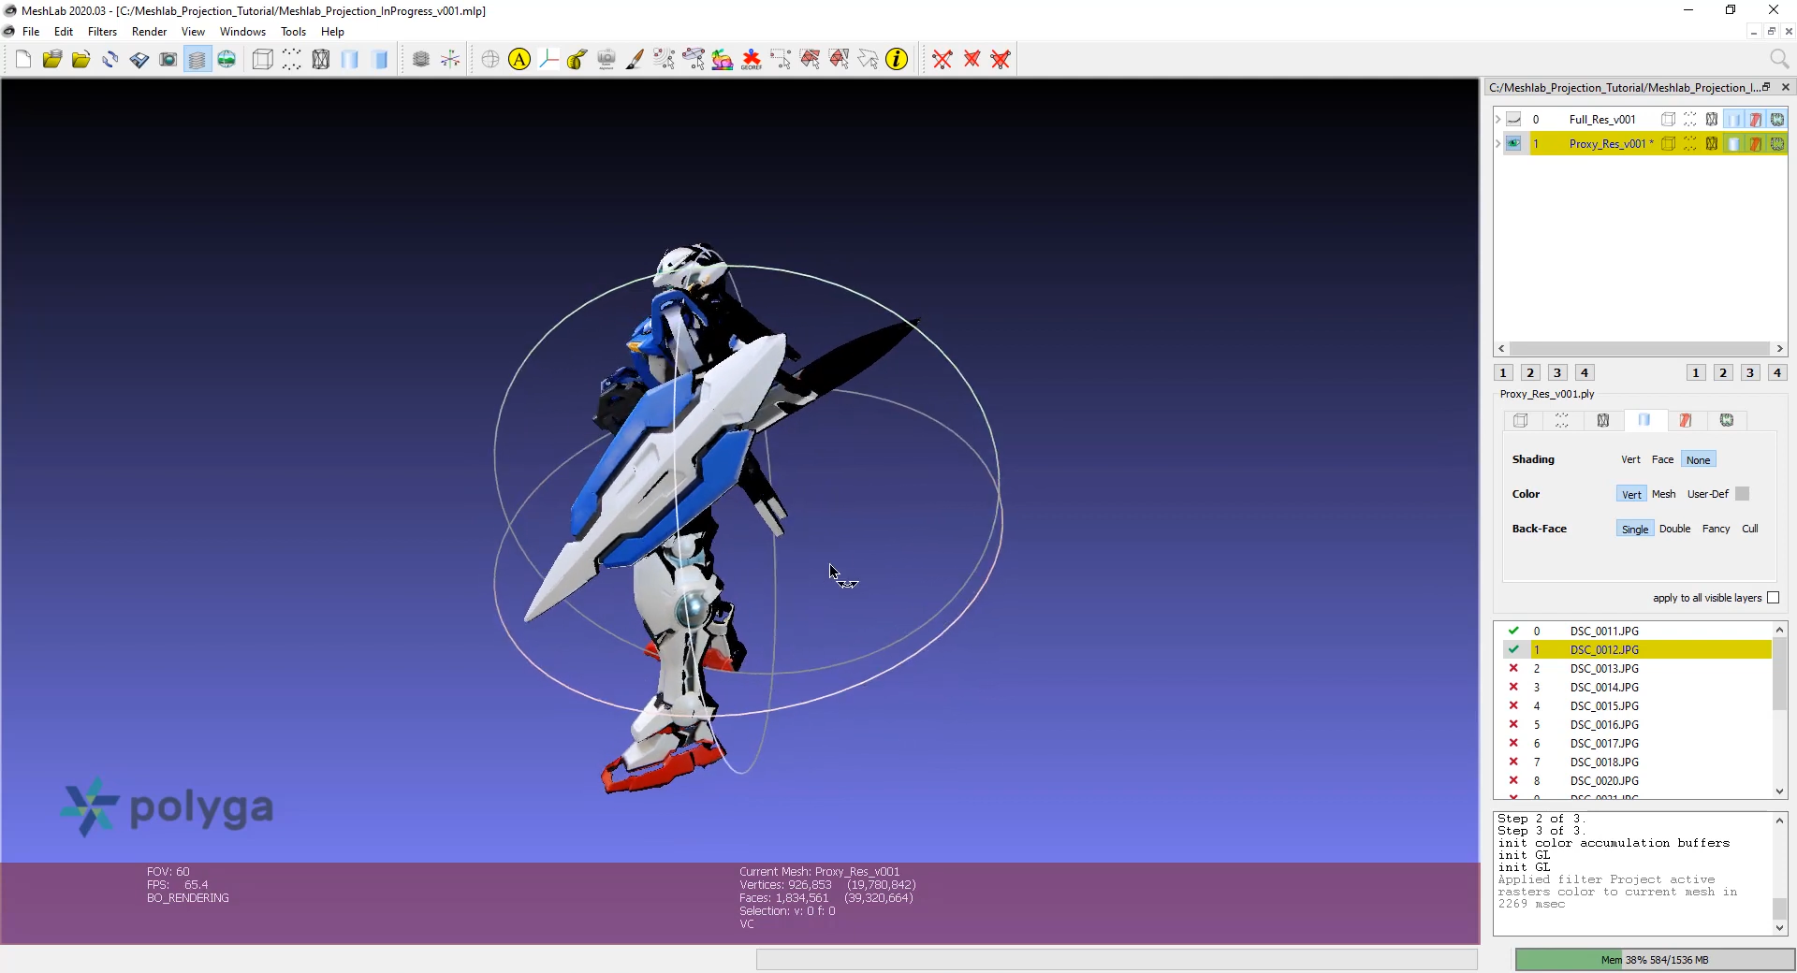The width and height of the screenshot is (1797, 973).
Task: Open the GEOREF tool
Action: pos(752,60)
